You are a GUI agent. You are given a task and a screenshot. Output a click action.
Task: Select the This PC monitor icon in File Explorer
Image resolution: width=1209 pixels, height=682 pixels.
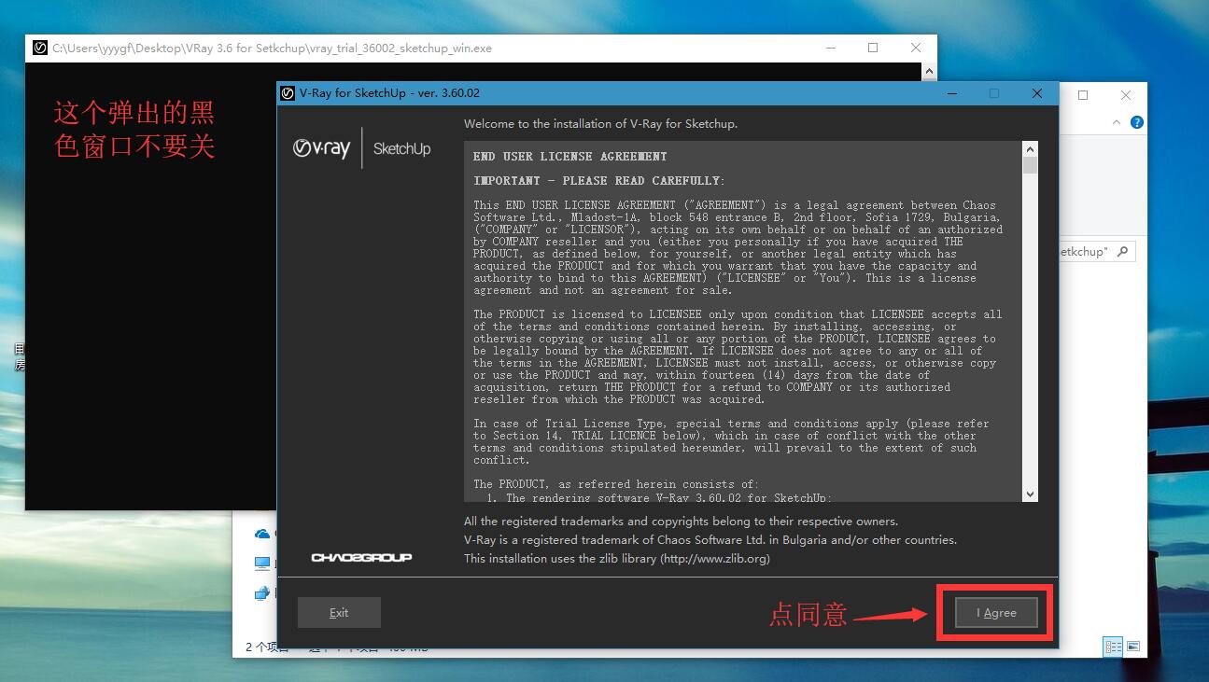[x=262, y=564]
